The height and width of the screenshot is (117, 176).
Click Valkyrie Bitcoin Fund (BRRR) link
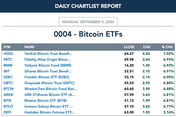pos(48,65)
